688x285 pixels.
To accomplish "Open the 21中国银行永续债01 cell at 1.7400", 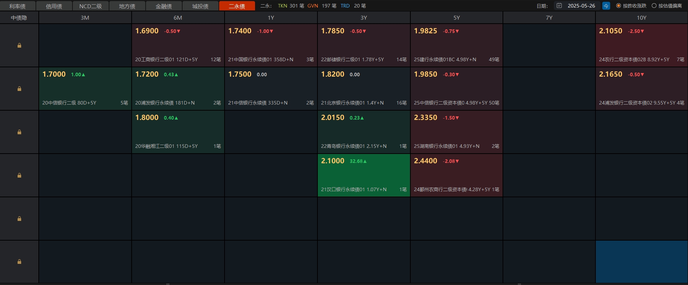I will coord(271,45).
